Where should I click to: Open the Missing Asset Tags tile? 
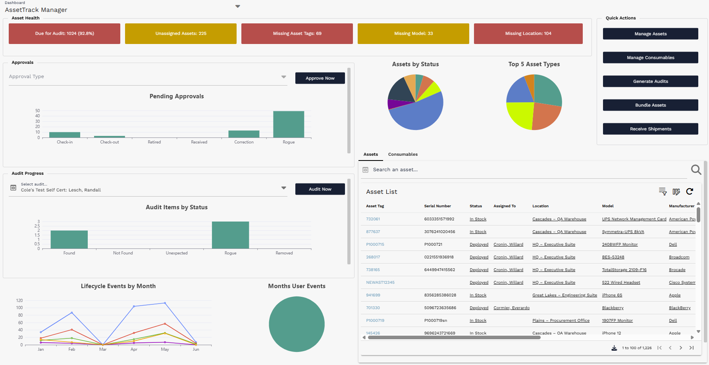click(297, 34)
